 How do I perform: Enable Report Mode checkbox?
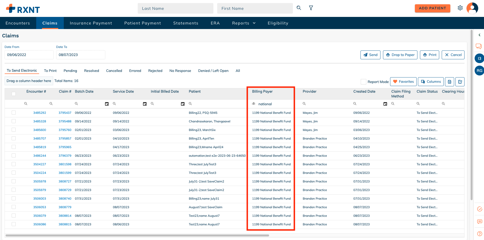(x=363, y=82)
